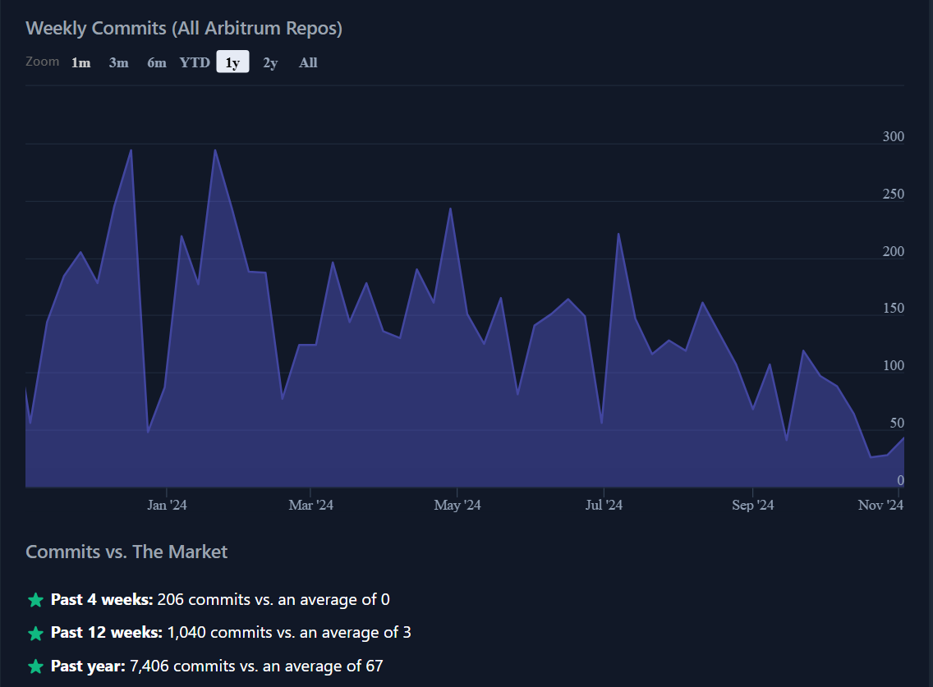Click the Sep '24 axis label
Screen dimensions: 933x687
pyautogui.click(x=753, y=505)
